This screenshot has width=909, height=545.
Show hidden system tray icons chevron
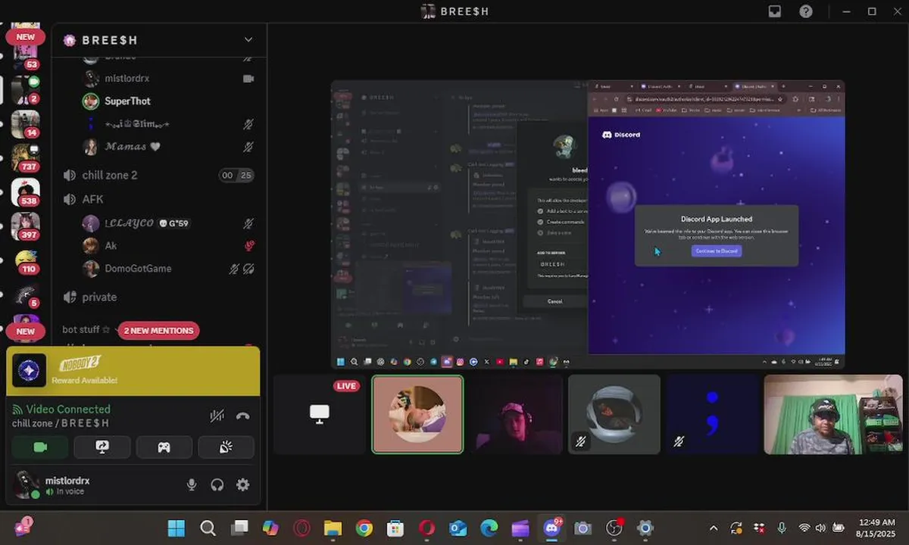(x=713, y=528)
